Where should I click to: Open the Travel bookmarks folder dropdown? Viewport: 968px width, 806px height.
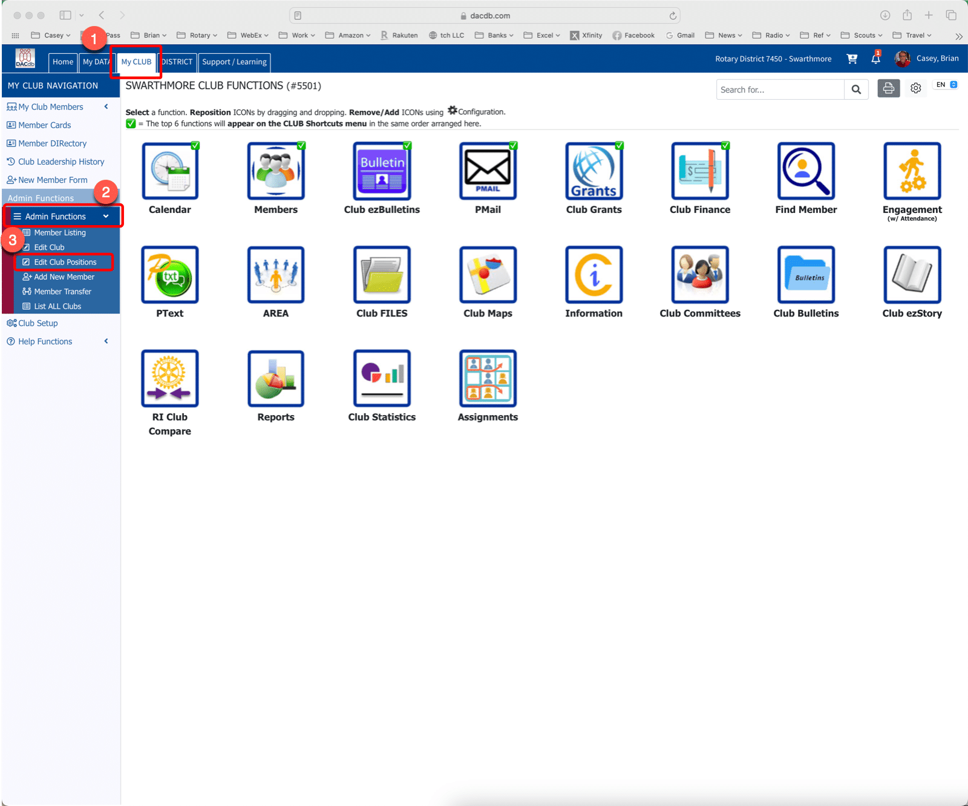click(912, 35)
